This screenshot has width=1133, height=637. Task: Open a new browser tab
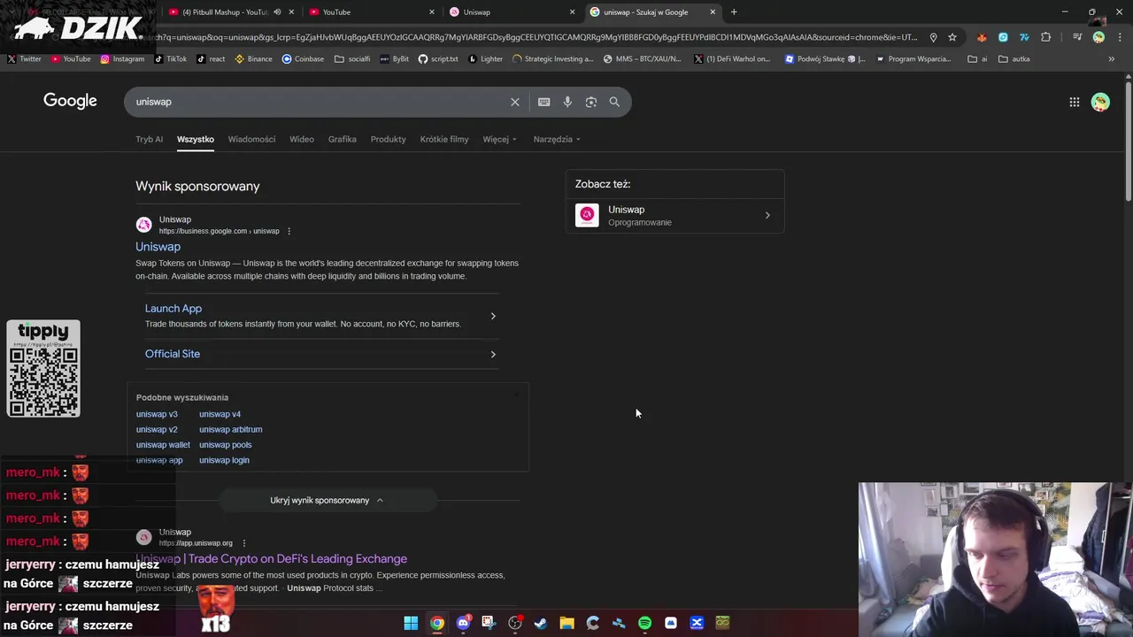tap(734, 12)
